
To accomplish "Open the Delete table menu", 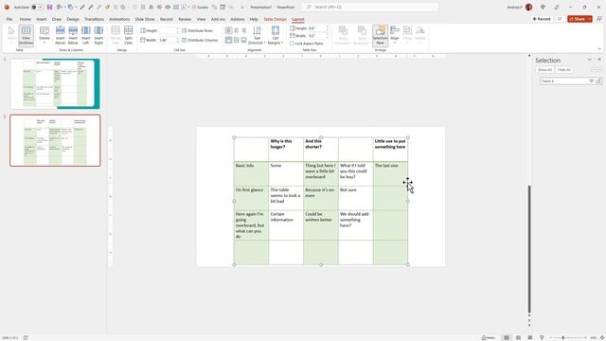I will coord(45,35).
